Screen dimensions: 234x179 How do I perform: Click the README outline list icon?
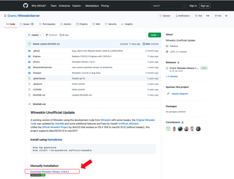click(29, 104)
